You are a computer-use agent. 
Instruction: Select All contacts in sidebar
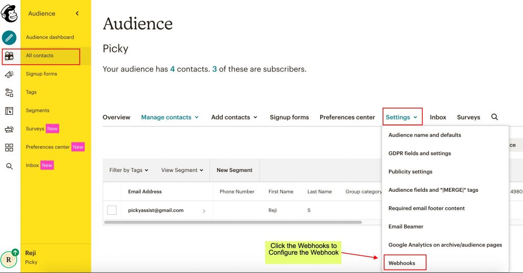[x=40, y=56]
